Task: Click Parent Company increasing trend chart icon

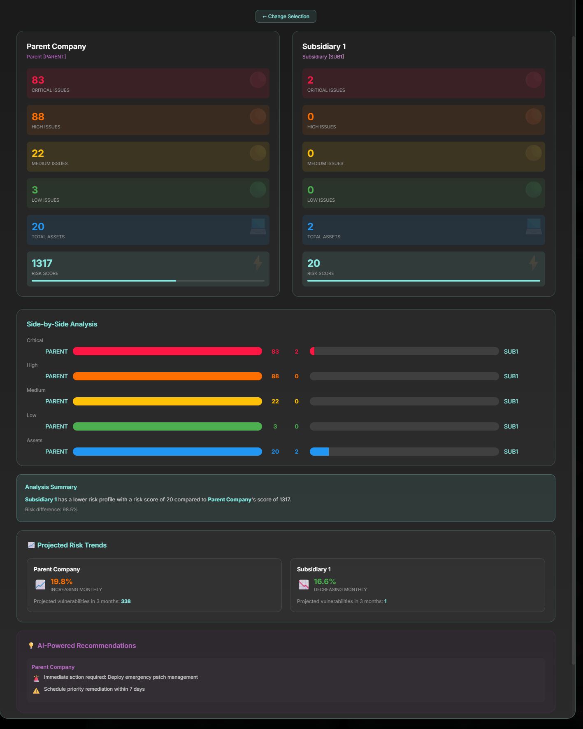Action: pyautogui.click(x=40, y=585)
